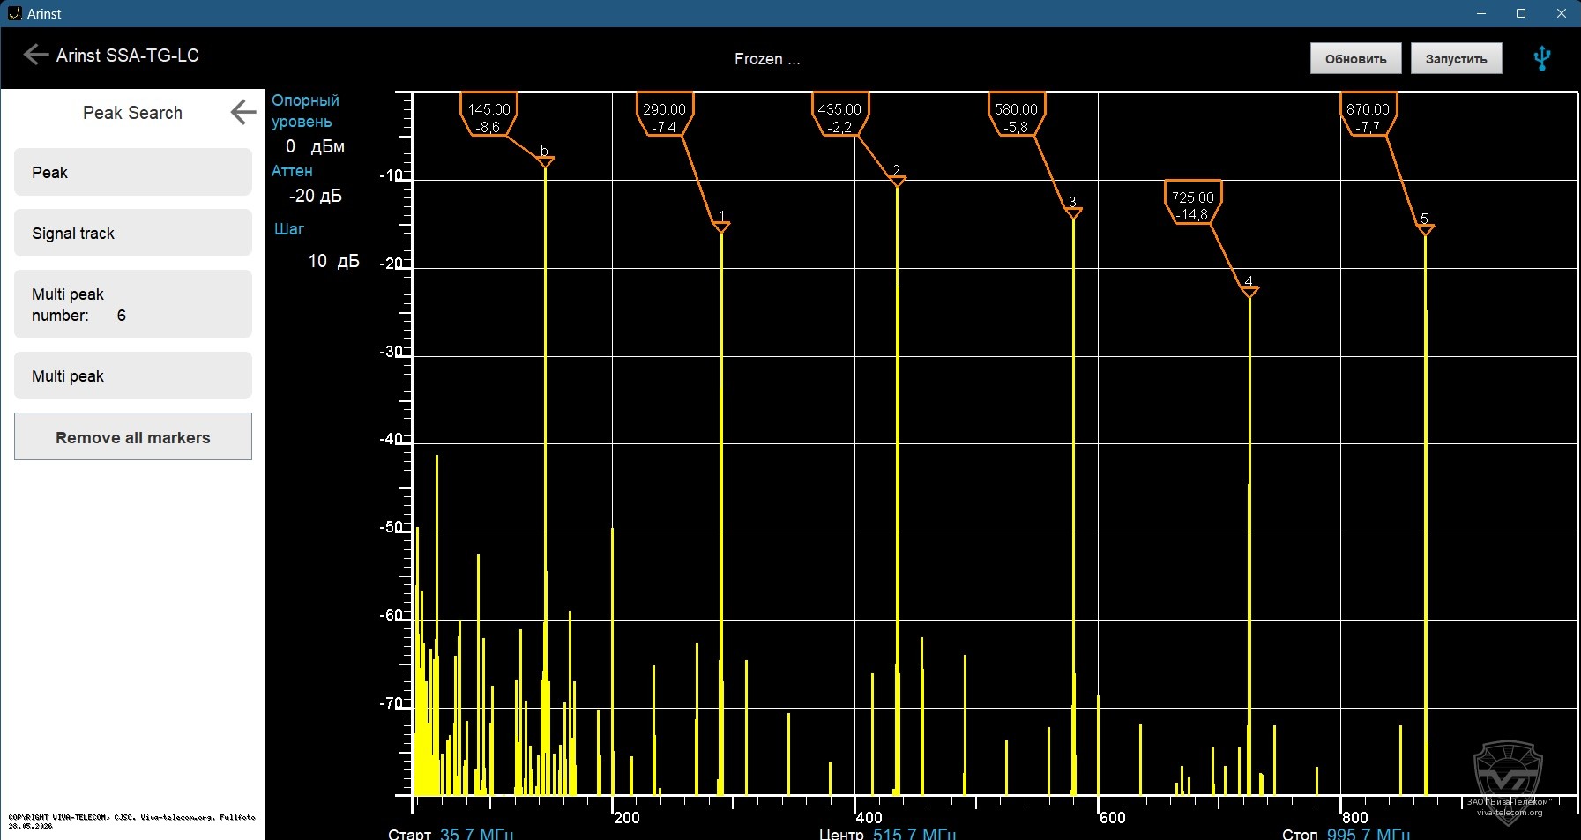This screenshot has height=840, width=1581.
Task: Select the marker label 290.00 / -7.4
Action: coord(664,115)
